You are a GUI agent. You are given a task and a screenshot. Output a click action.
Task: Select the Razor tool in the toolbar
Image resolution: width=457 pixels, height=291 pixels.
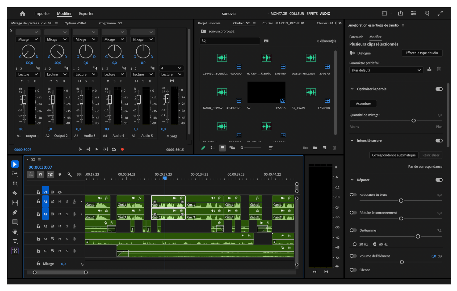(x=15, y=193)
